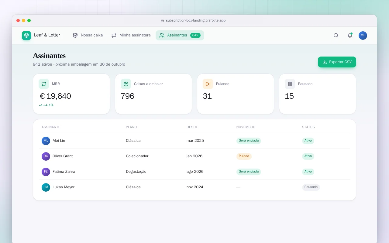Select the name Mei Lin
The image size is (389, 243).
(x=59, y=141)
